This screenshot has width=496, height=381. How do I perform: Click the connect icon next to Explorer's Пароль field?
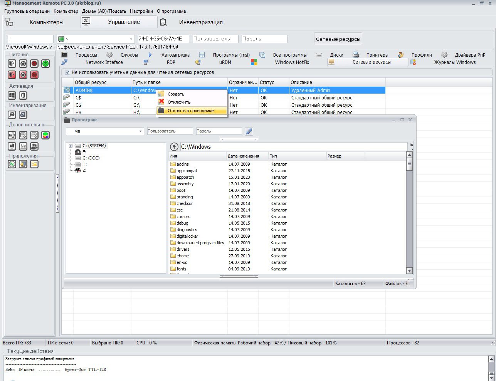coord(249,131)
